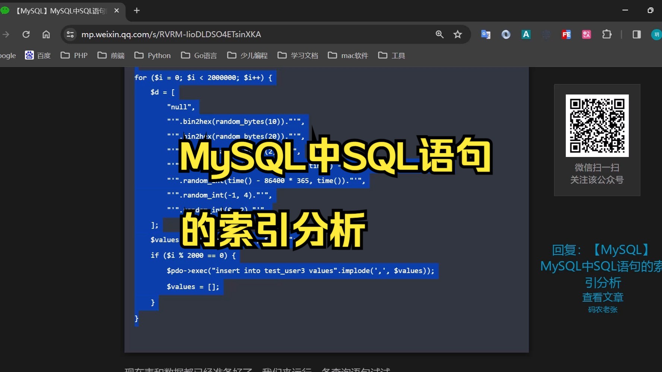Go to the browser home page icon
This screenshot has height=372, width=662.
coord(46,35)
